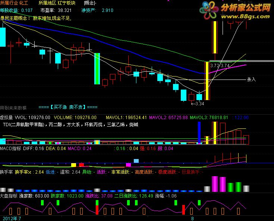Click the magenta MACD: 0.24 readout
Screen dimensions: 274x221
click(80, 148)
